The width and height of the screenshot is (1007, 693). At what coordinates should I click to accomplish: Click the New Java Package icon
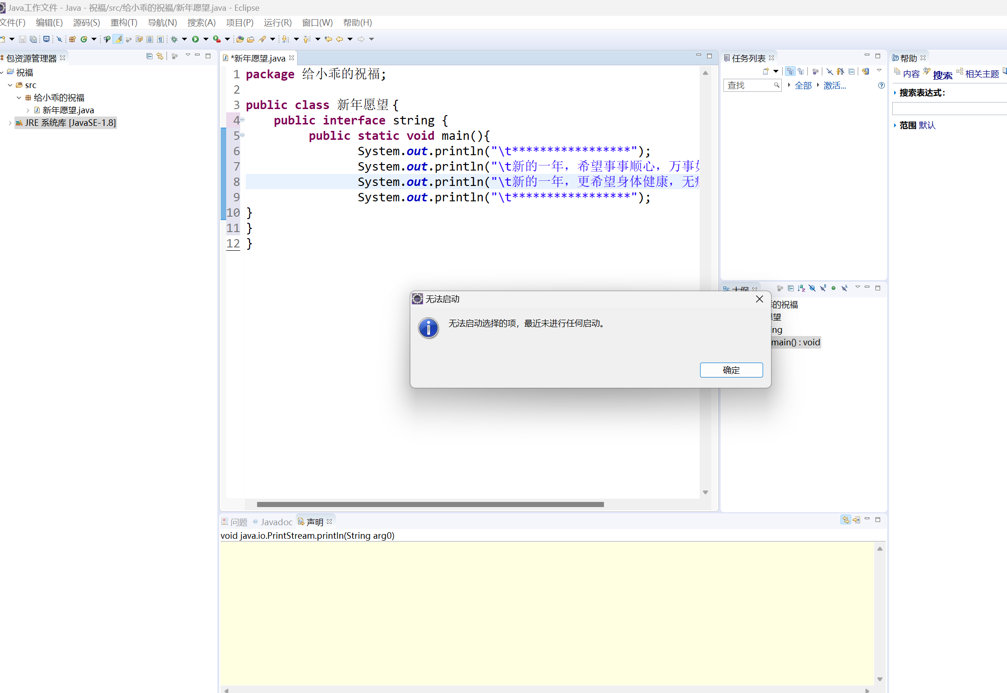click(x=72, y=39)
